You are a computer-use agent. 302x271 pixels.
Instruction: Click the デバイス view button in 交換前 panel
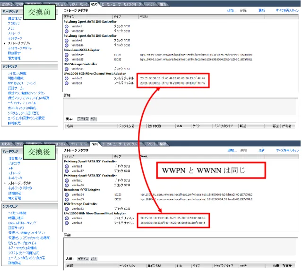[83, 119]
